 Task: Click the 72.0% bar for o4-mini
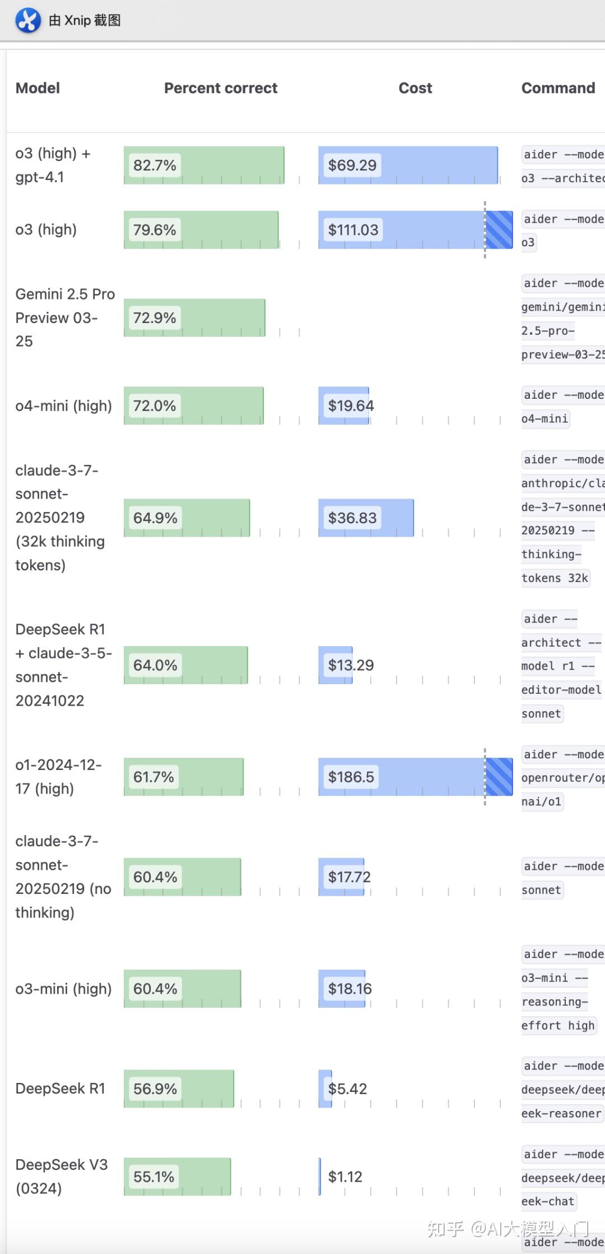[x=193, y=405]
